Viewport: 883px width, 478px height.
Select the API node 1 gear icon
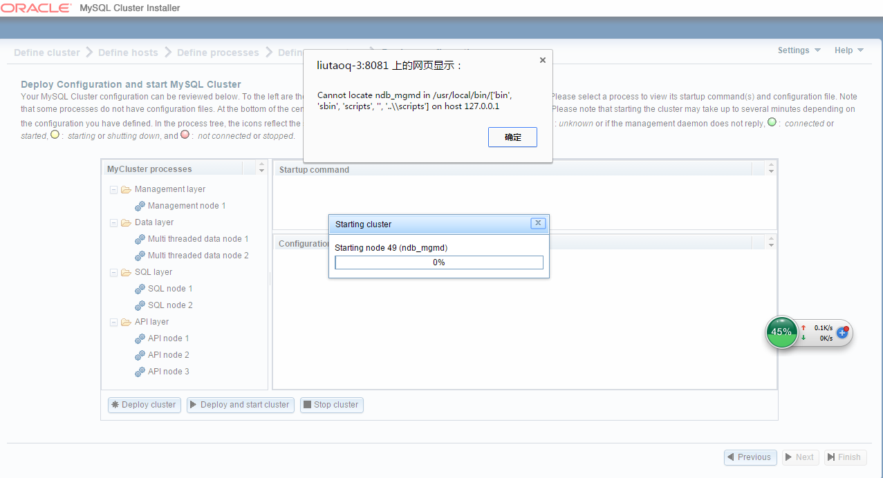[x=140, y=338]
